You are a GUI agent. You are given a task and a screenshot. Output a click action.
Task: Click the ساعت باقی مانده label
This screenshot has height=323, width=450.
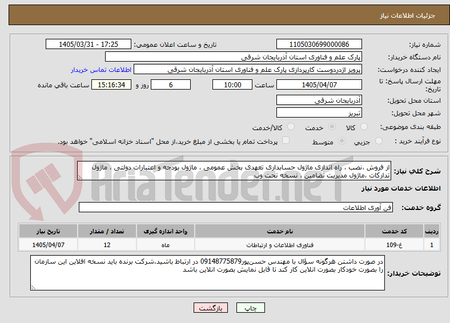click(x=63, y=85)
